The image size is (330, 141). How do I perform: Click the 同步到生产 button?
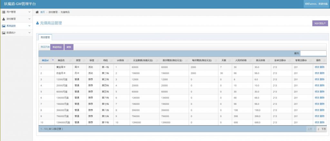point(320,23)
